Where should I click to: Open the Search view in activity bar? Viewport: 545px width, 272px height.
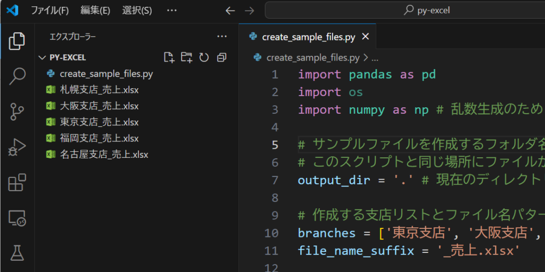tap(17, 76)
